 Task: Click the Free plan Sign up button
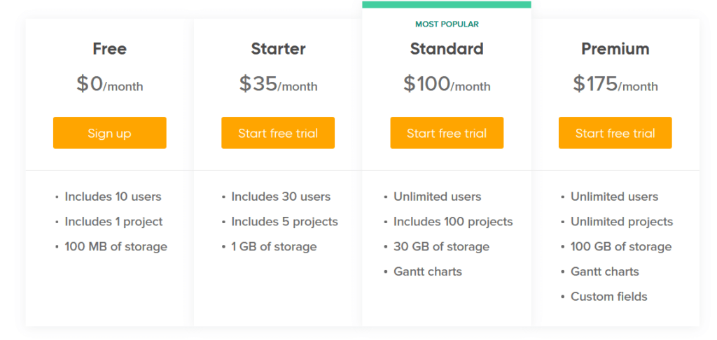[109, 133]
